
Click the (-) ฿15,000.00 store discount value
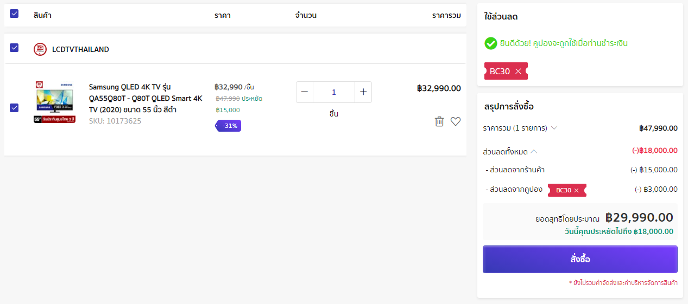(x=654, y=170)
